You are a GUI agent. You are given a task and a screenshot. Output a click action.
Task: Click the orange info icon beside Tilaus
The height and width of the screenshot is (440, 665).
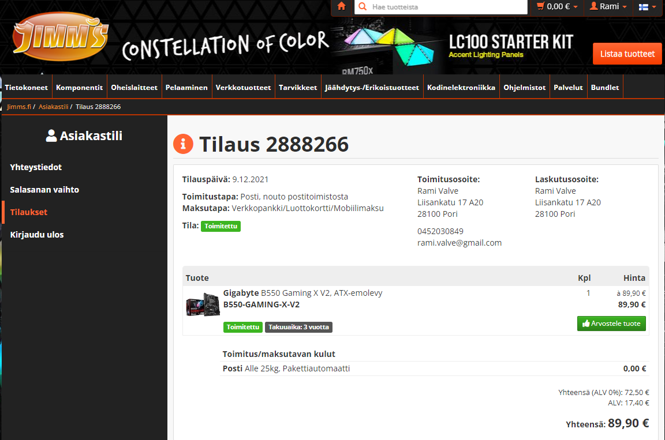point(183,144)
